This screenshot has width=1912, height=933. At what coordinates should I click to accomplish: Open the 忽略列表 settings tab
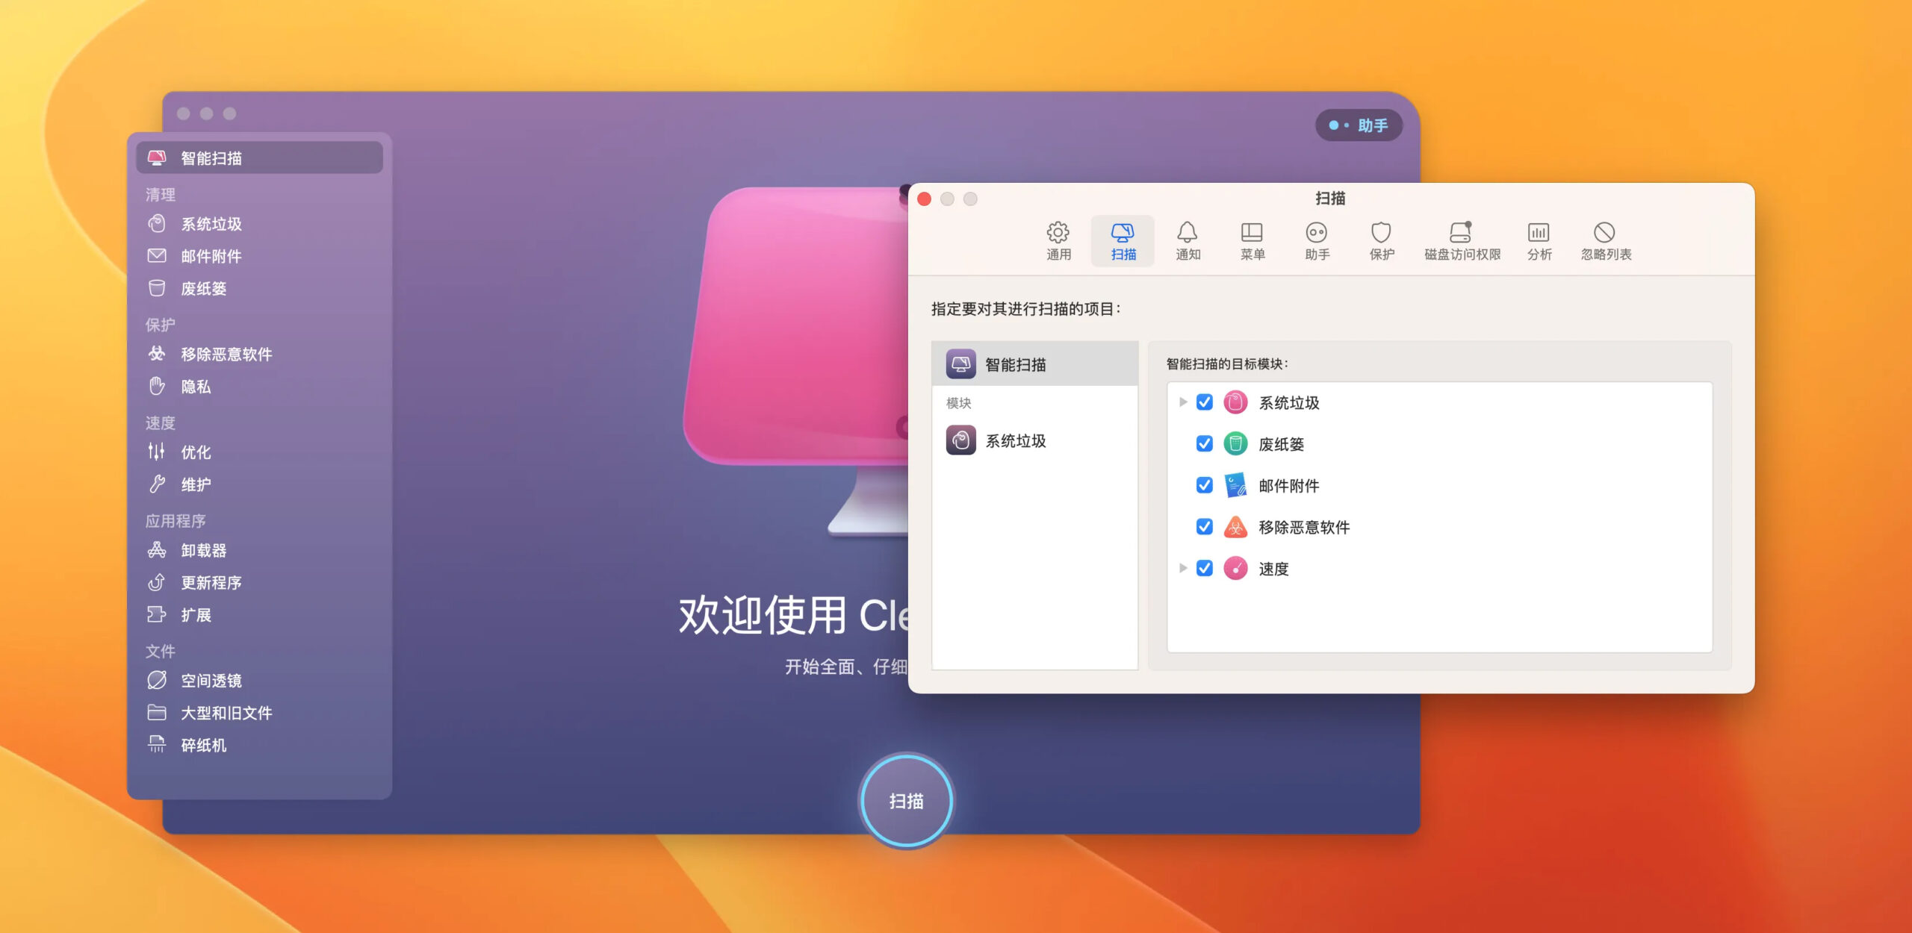pyautogui.click(x=1604, y=239)
